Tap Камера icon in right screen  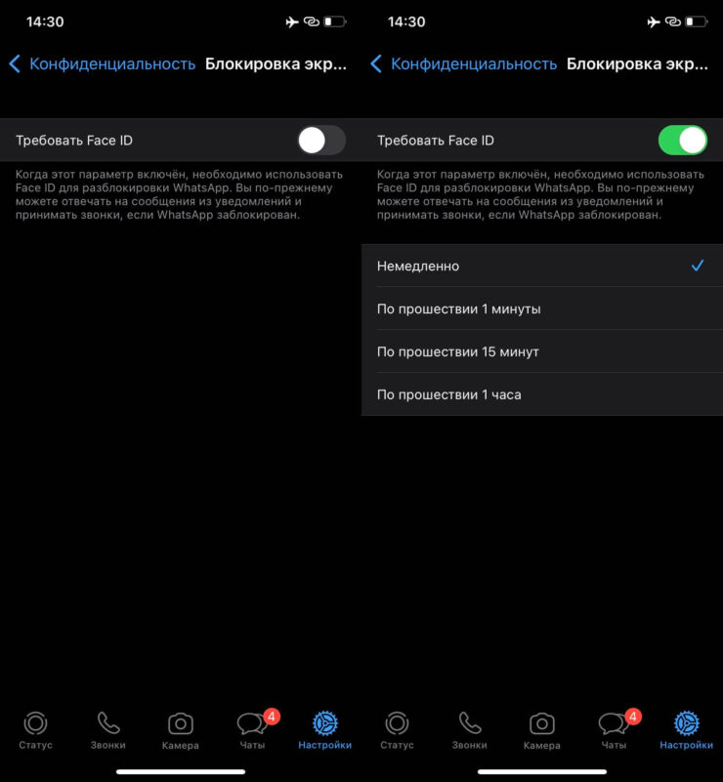pyautogui.click(x=542, y=723)
